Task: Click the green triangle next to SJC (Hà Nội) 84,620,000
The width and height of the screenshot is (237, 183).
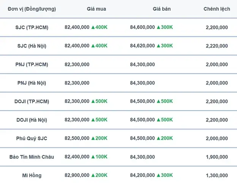Action: coord(158,46)
